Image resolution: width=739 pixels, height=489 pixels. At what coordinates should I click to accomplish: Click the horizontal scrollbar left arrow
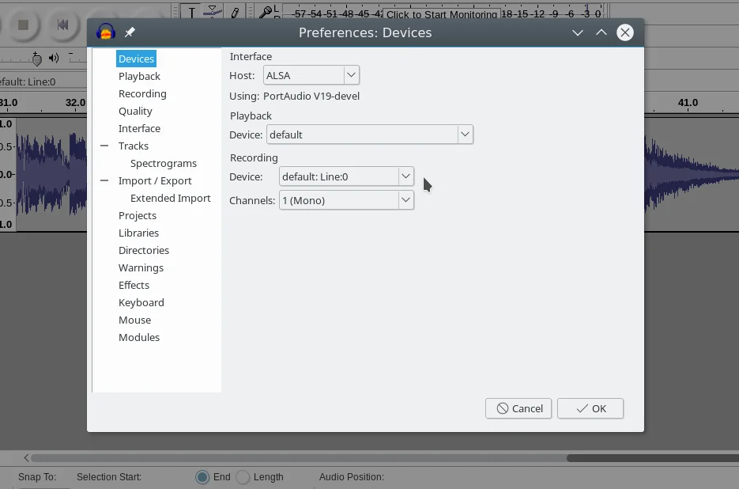26,458
